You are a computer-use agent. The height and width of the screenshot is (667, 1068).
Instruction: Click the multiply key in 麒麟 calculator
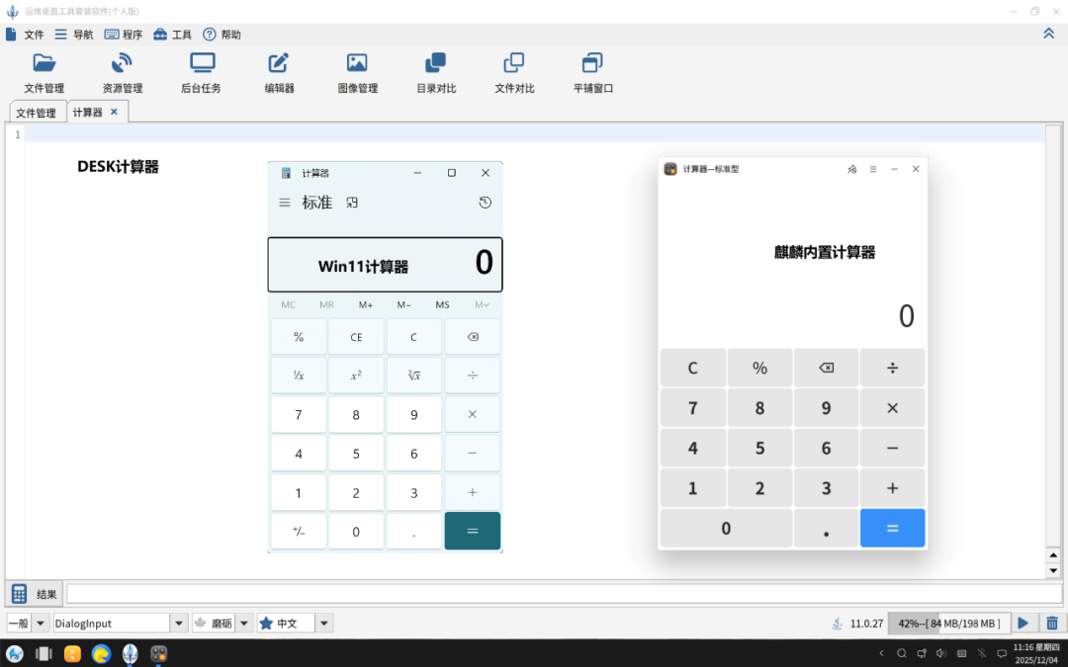892,408
